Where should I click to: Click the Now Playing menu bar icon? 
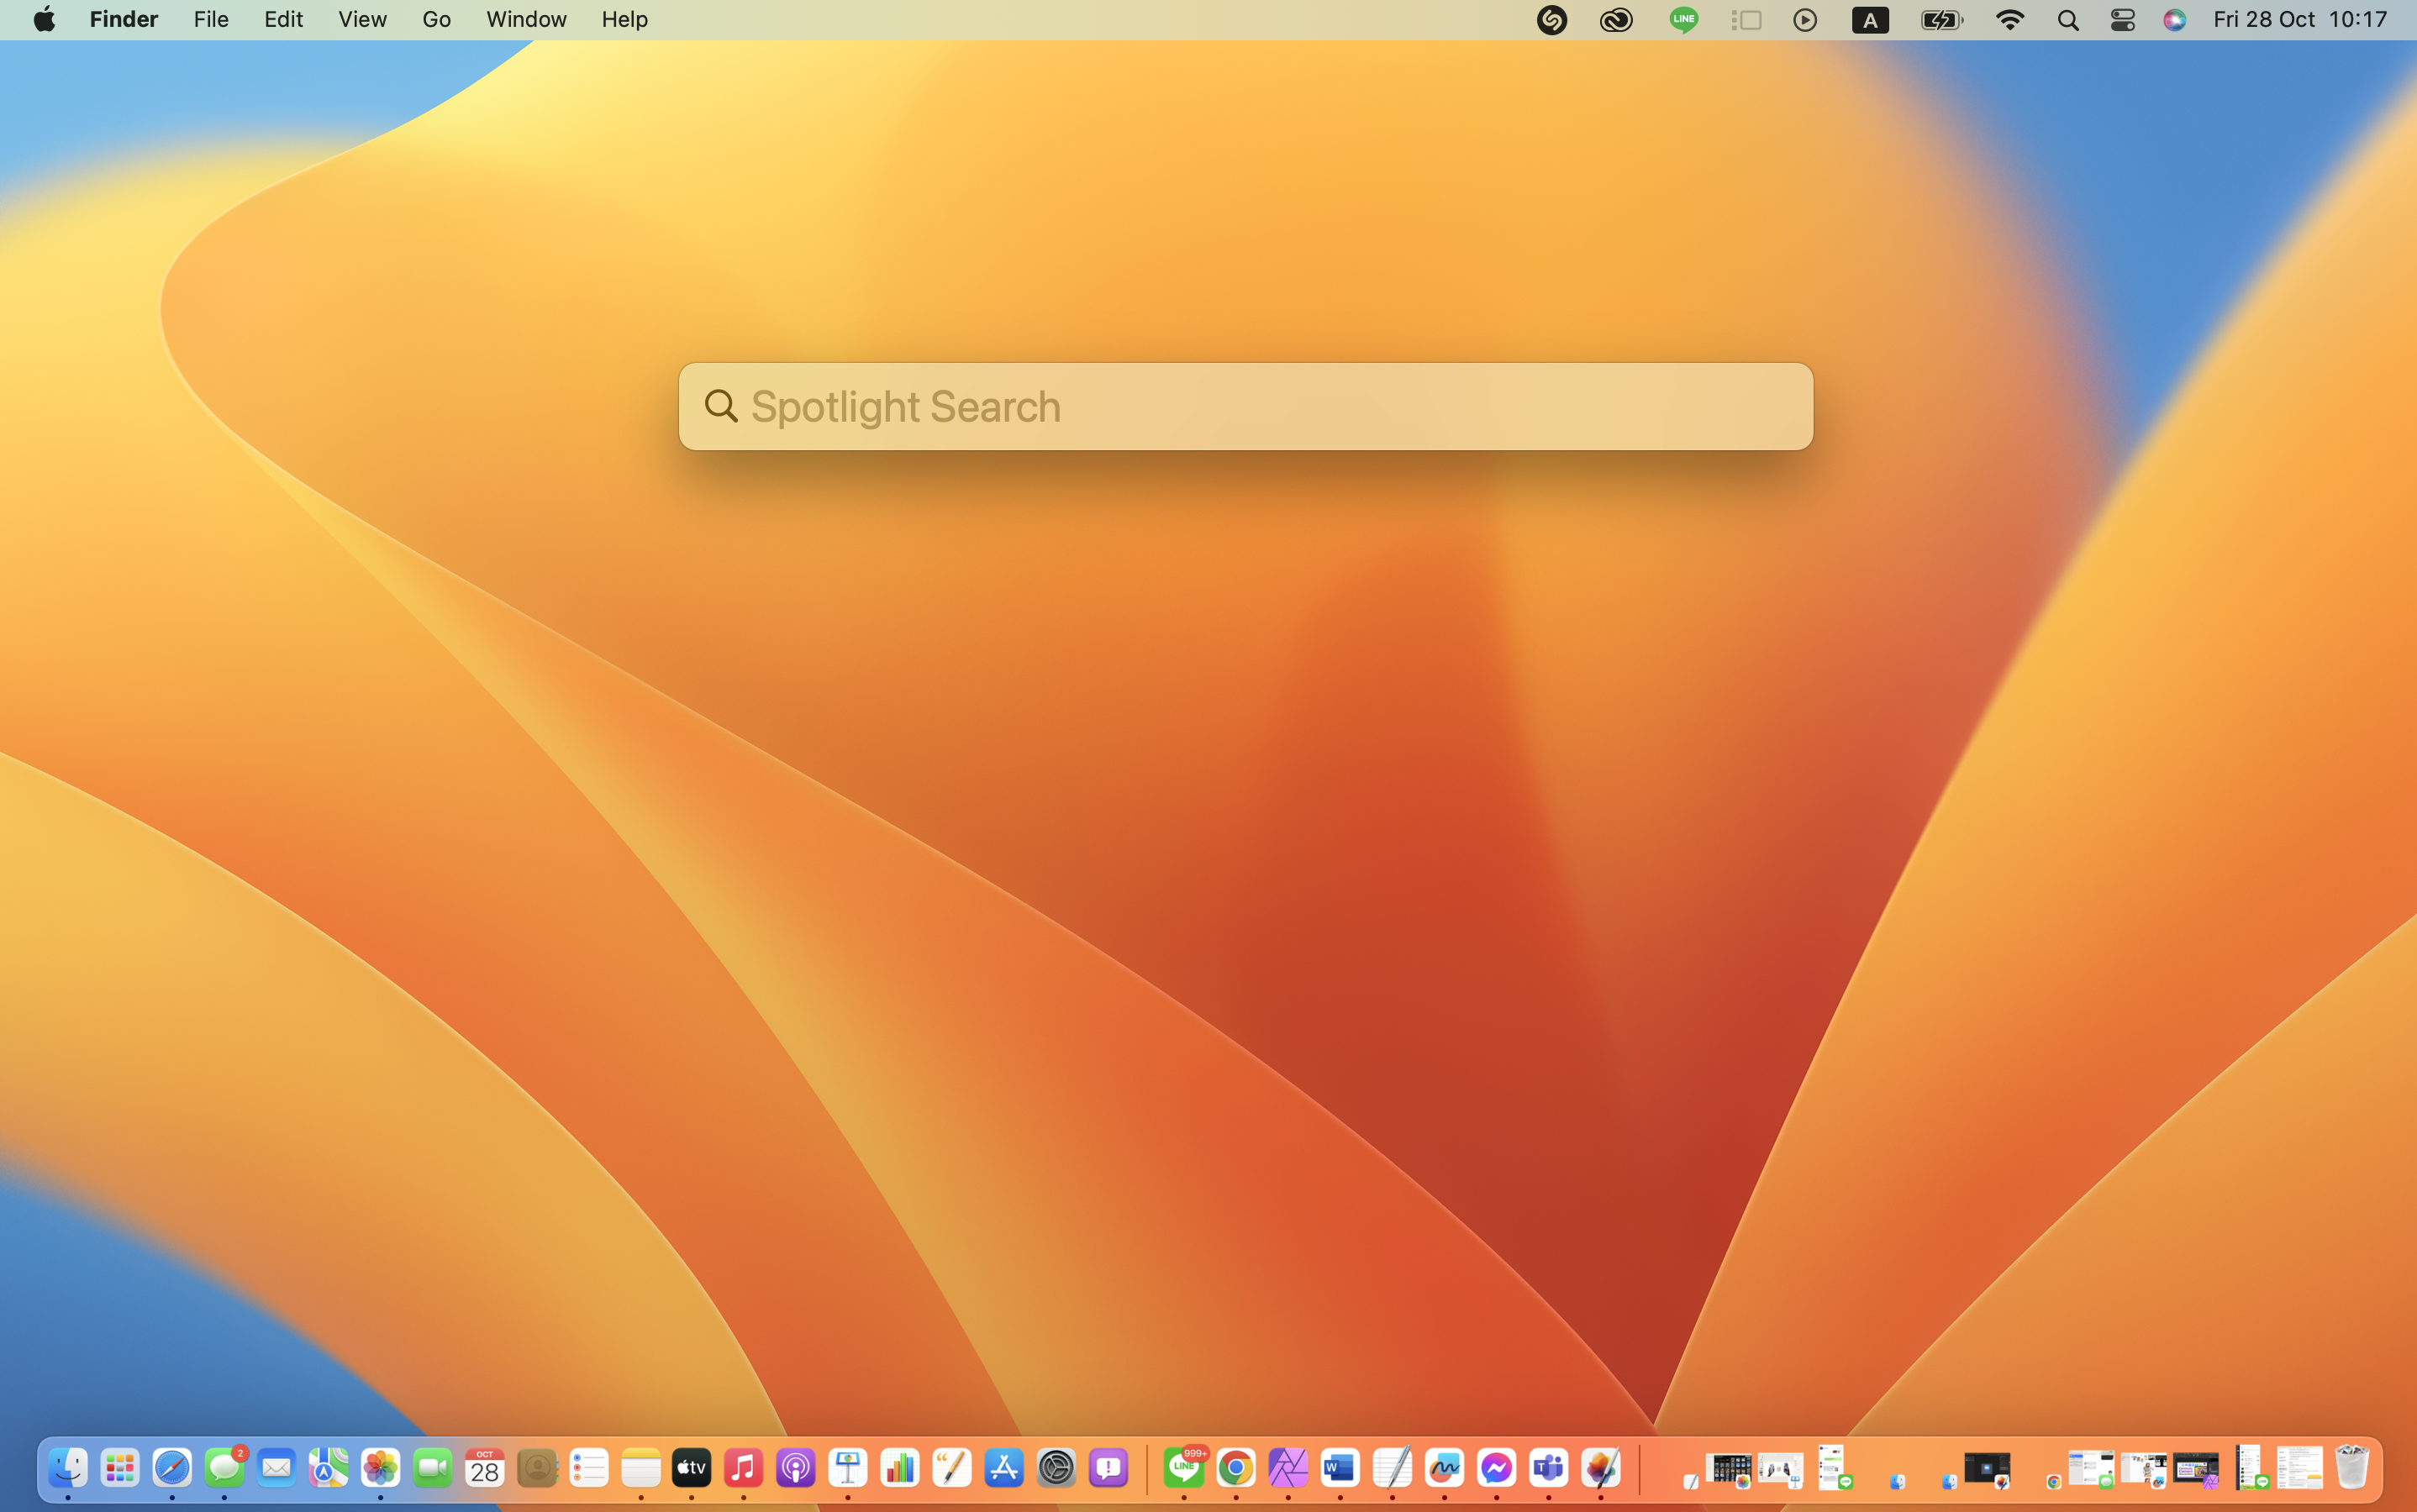(1804, 20)
